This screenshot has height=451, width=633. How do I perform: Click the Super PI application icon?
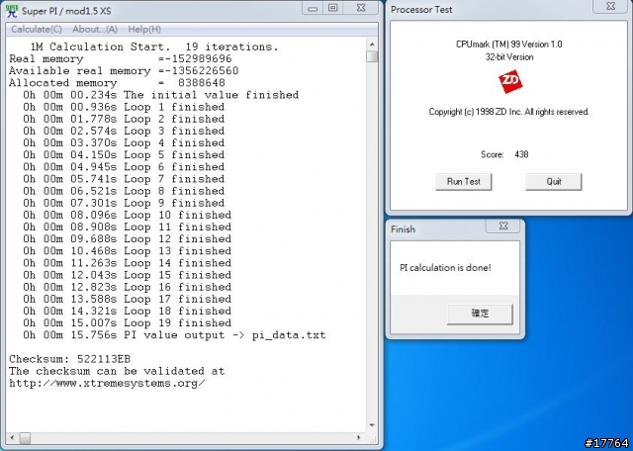tap(12, 10)
